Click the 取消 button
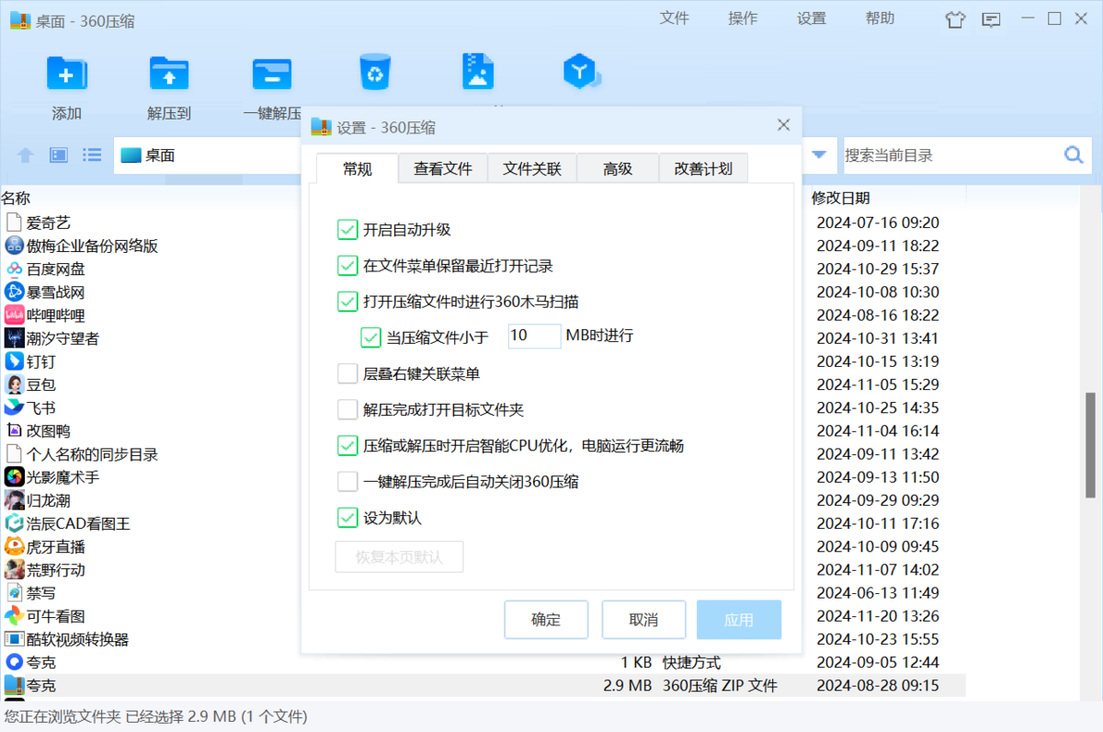 tap(643, 620)
